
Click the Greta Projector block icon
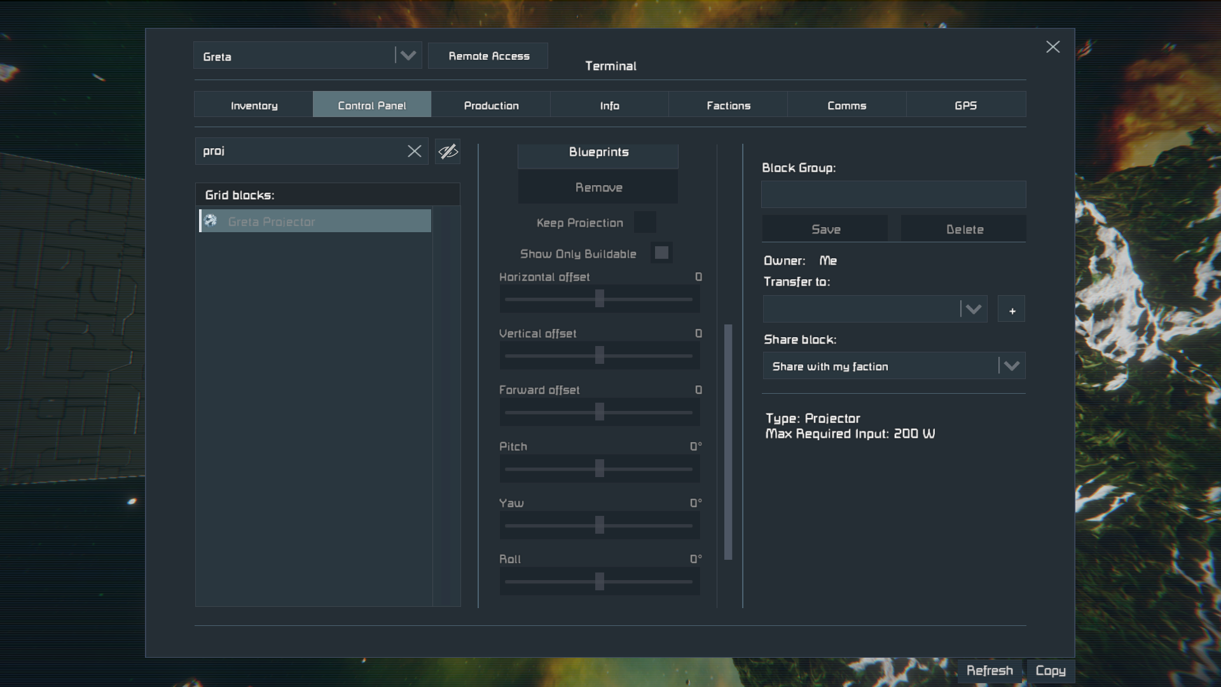[211, 221]
